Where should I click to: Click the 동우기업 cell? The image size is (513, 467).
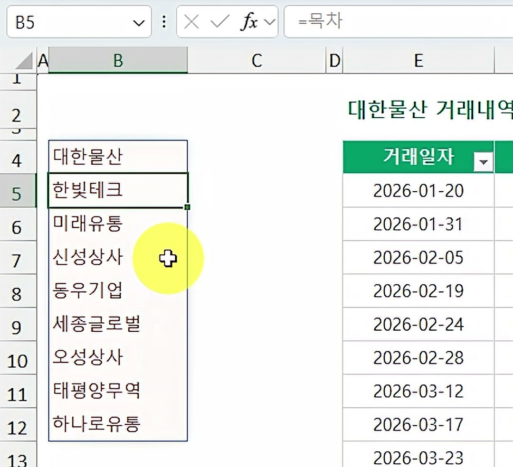pos(118,290)
